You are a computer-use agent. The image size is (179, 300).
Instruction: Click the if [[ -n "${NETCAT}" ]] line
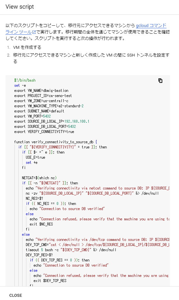[50, 183]
